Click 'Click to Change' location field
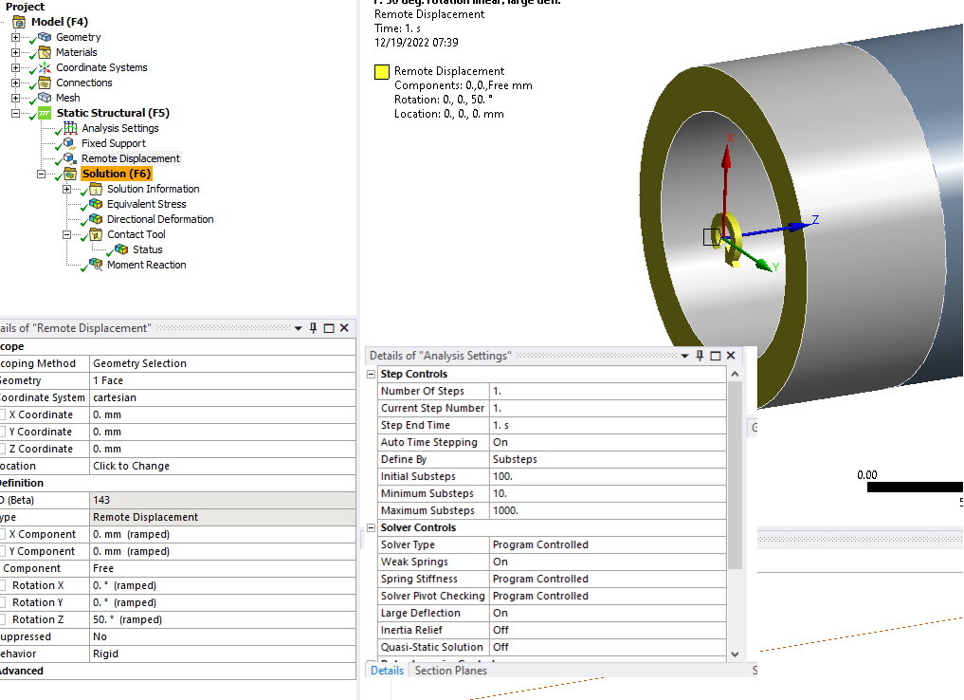This screenshot has width=964, height=700. (x=223, y=466)
